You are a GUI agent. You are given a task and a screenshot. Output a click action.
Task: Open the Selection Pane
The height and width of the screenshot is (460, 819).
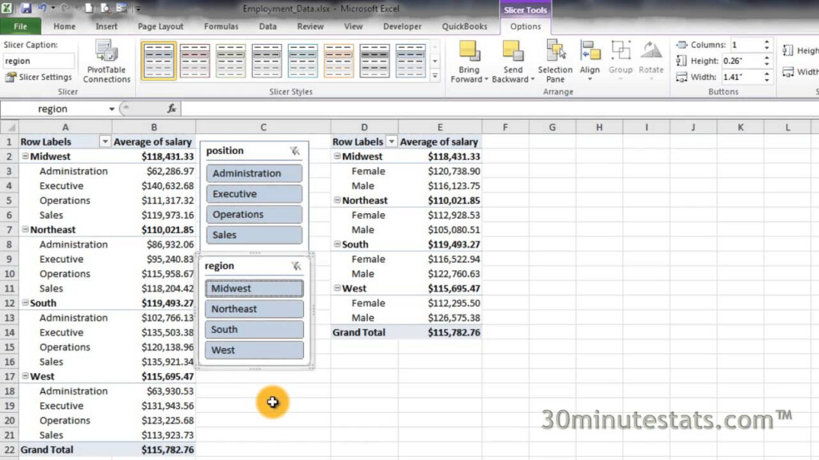(x=555, y=61)
